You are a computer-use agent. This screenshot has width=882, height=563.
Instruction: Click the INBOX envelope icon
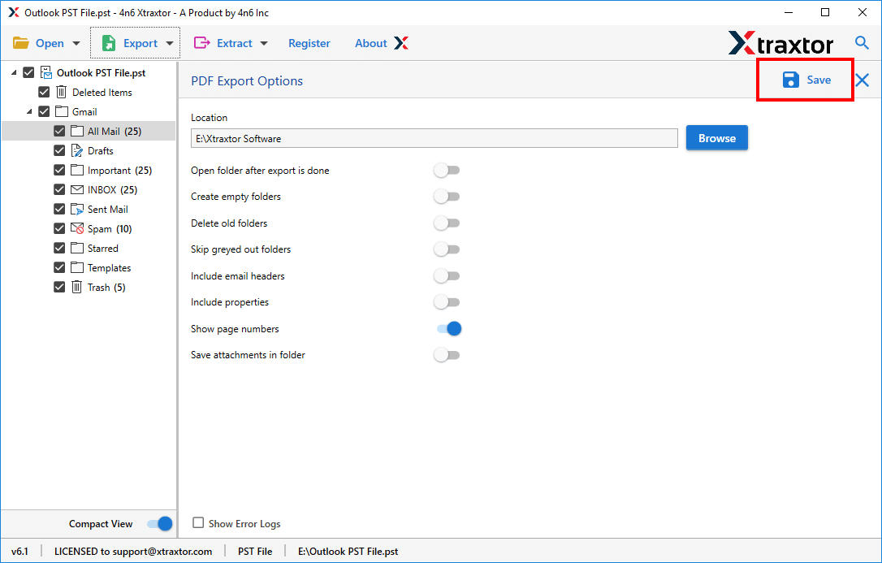pos(77,189)
